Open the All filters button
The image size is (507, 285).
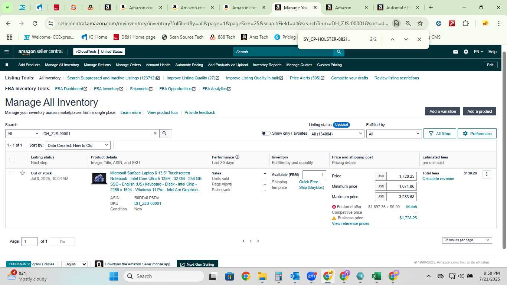coord(440,134)
